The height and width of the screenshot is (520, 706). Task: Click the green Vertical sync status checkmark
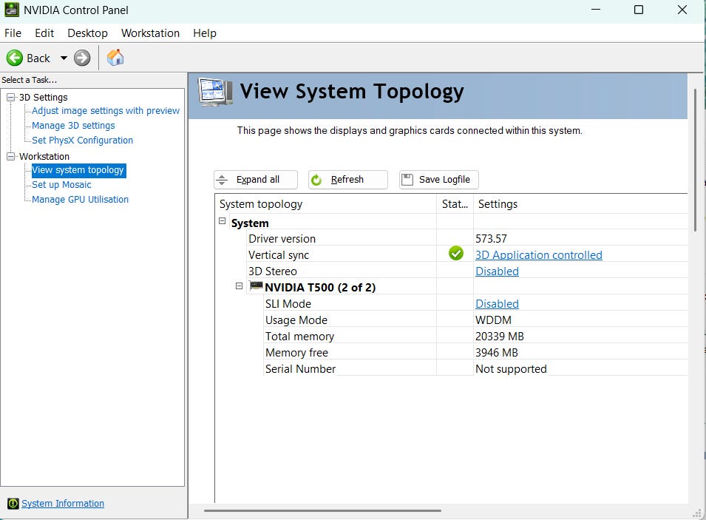(x=455, y=254)
